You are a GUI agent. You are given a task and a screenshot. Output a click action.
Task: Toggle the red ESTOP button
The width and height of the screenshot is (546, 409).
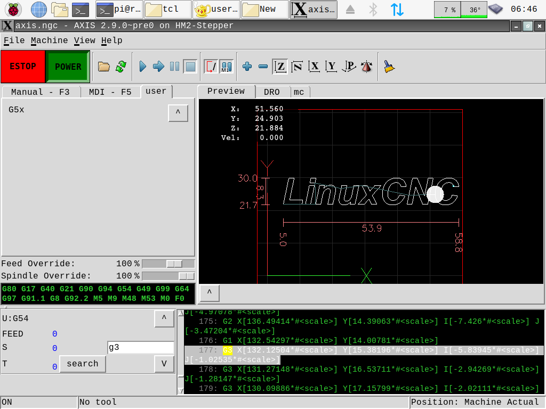pyautogui.click(x=23, y=67)
